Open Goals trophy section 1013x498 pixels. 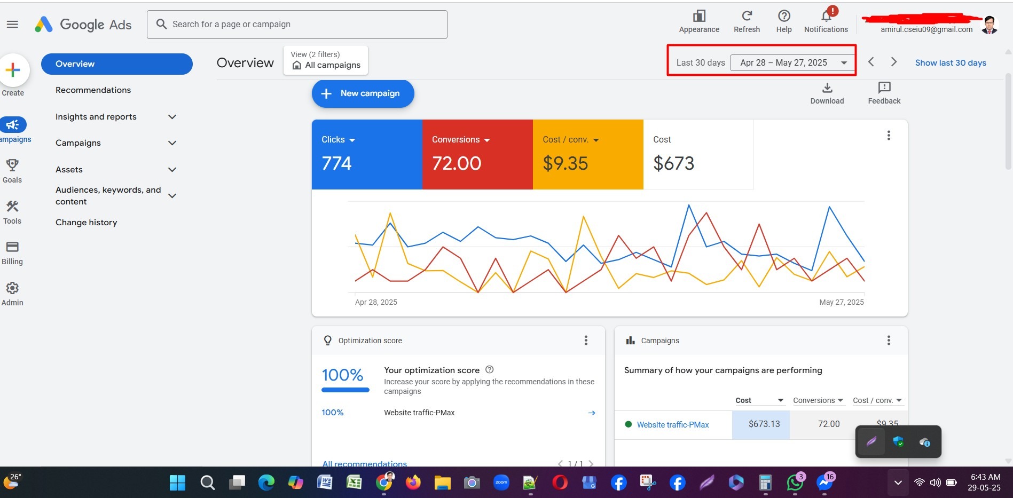pyautogui.click(x=12, y=171)
